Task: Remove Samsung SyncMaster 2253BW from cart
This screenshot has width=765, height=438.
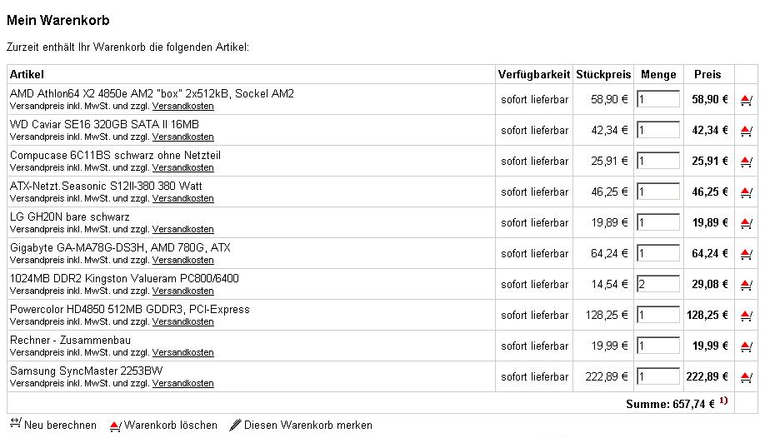Action: pos(746,376)
